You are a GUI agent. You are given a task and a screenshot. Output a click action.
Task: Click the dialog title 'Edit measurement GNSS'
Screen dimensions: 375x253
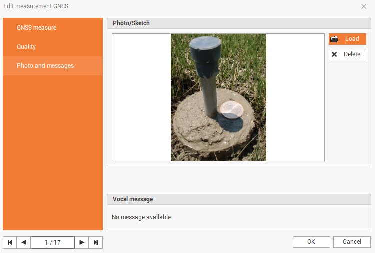click(x=36, y=6)
